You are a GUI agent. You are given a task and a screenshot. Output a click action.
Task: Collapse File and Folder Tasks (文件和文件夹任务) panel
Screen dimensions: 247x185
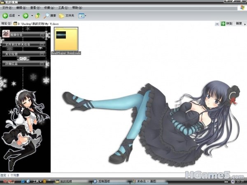42,44
